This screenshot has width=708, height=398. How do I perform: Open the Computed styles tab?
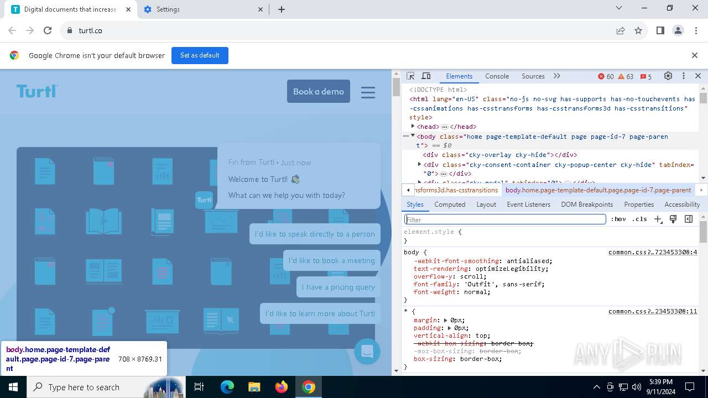point(450,205)
